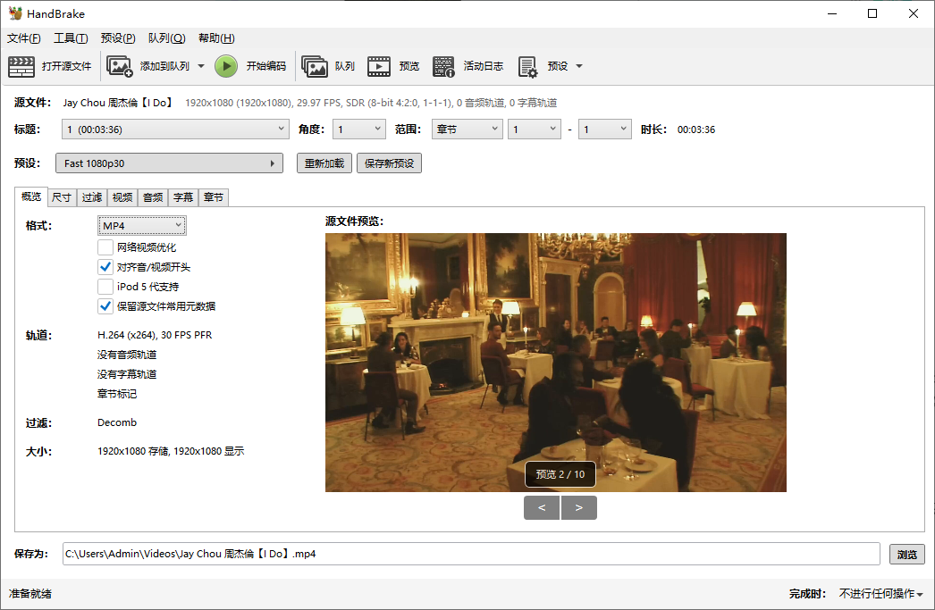Open the Activity Log (活动日志) icon
Screen dimensions: 935x610
point(443,66)
